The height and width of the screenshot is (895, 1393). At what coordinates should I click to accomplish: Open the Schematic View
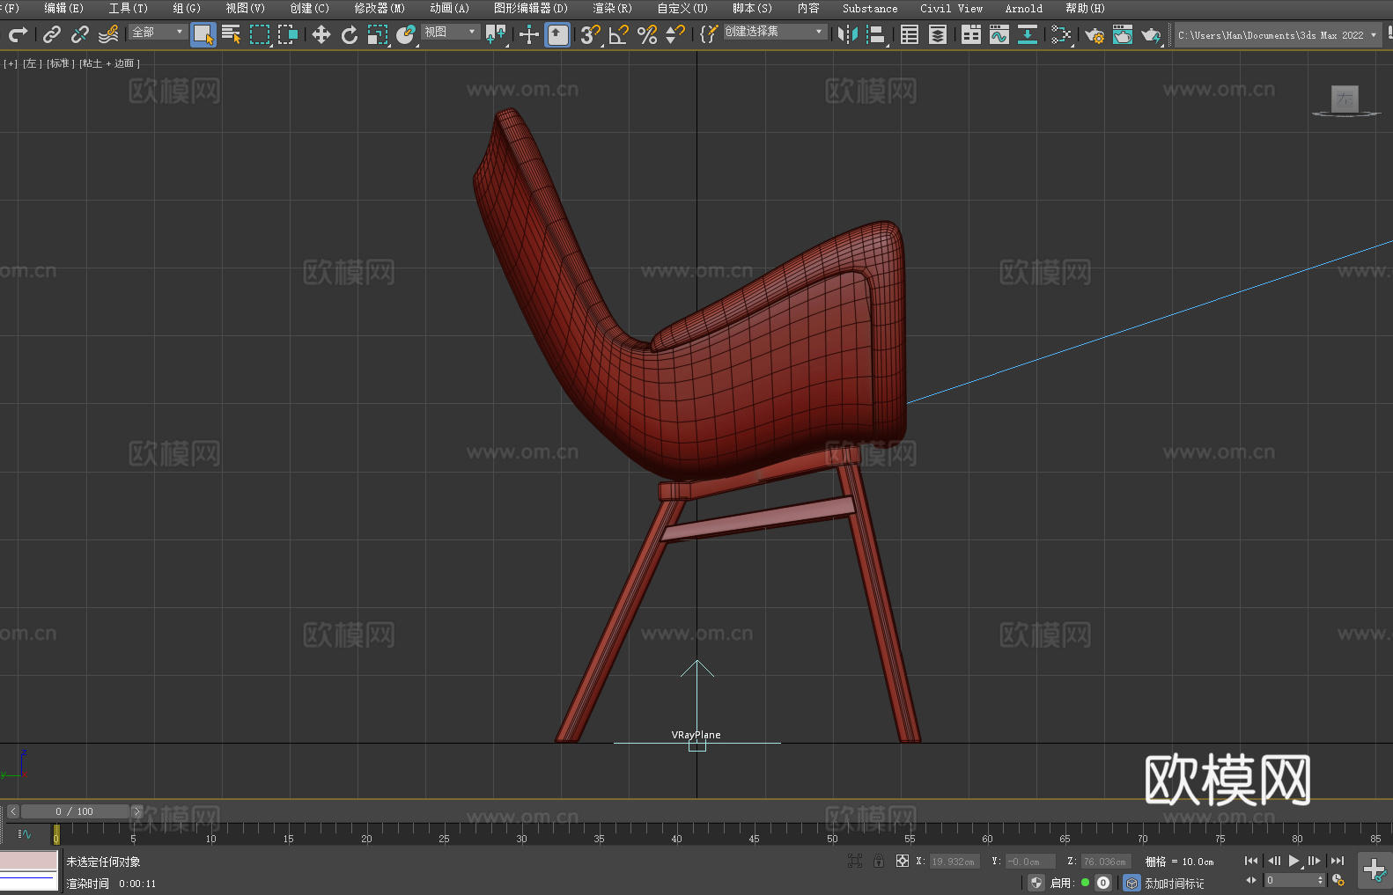[x=1028, y=34]
